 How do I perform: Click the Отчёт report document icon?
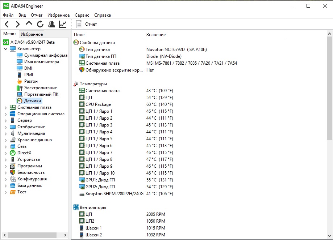79,24
